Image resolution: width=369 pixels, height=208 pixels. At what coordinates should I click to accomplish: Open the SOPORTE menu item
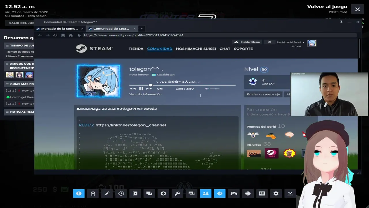click(x=243, y=49)
